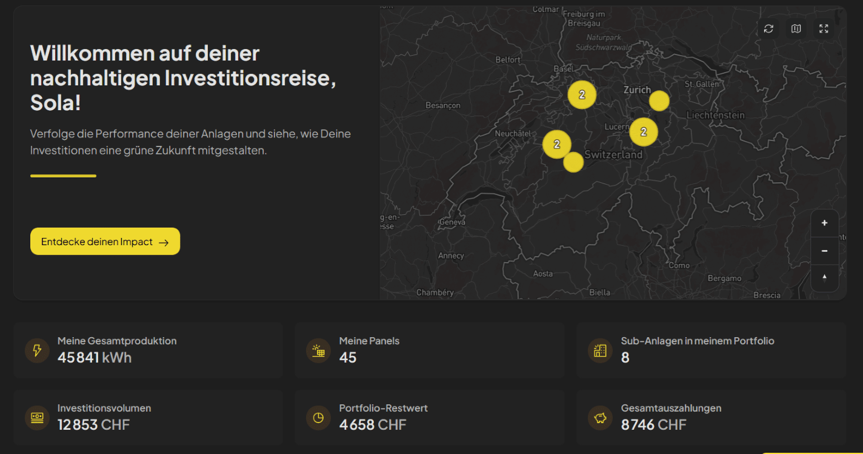Click the Sub-Anlagen in meinem Portfolio card

pyautogui.click(x=710, y=350)
